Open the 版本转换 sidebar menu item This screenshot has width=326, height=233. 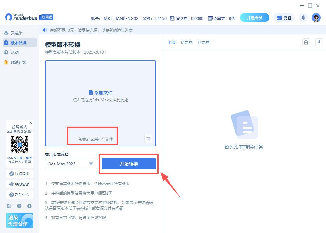click(19, 43)
